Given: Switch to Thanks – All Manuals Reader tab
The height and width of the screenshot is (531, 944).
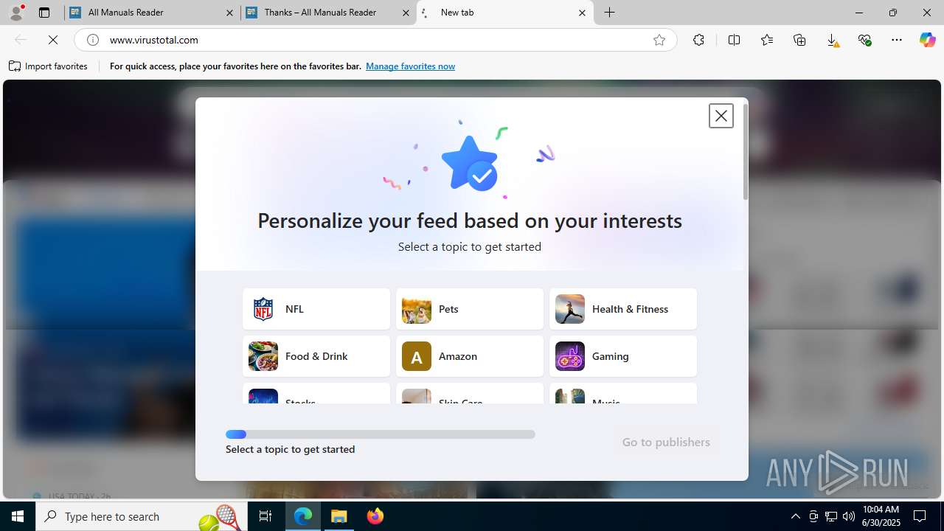Looking at the screenshot, I should click(x=328, y=13).
